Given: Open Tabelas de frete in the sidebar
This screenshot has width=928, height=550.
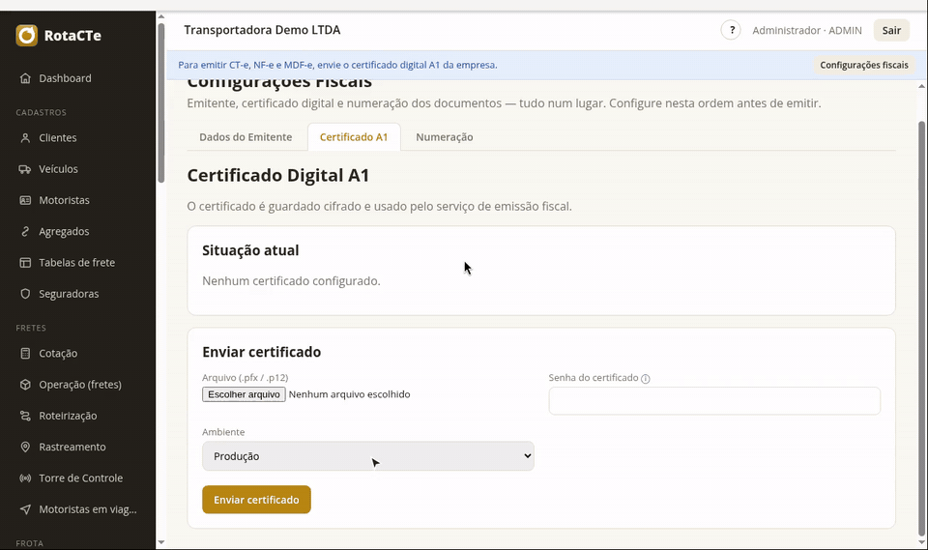Looking at the screenshot, I should tap(77, 262).
